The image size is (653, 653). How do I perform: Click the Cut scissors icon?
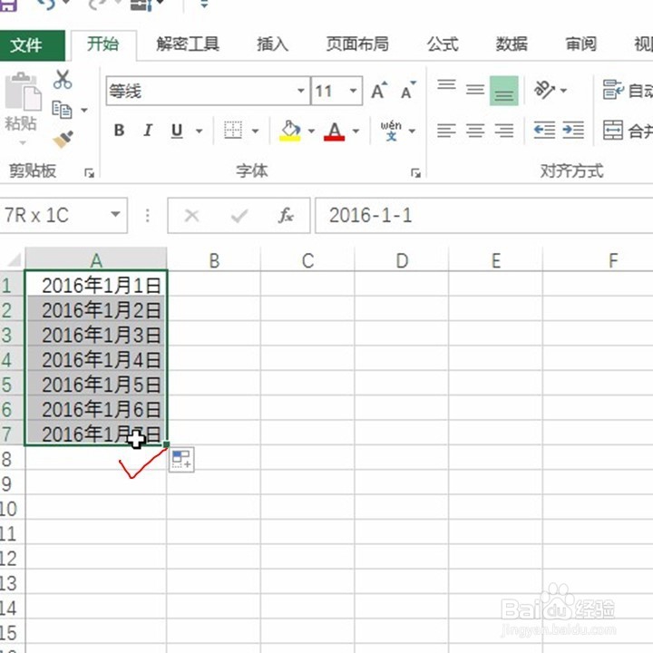(x=63, y=79)
